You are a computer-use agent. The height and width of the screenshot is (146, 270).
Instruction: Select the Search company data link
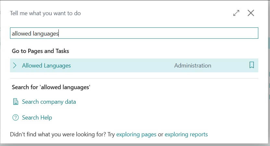pos(49,102)
